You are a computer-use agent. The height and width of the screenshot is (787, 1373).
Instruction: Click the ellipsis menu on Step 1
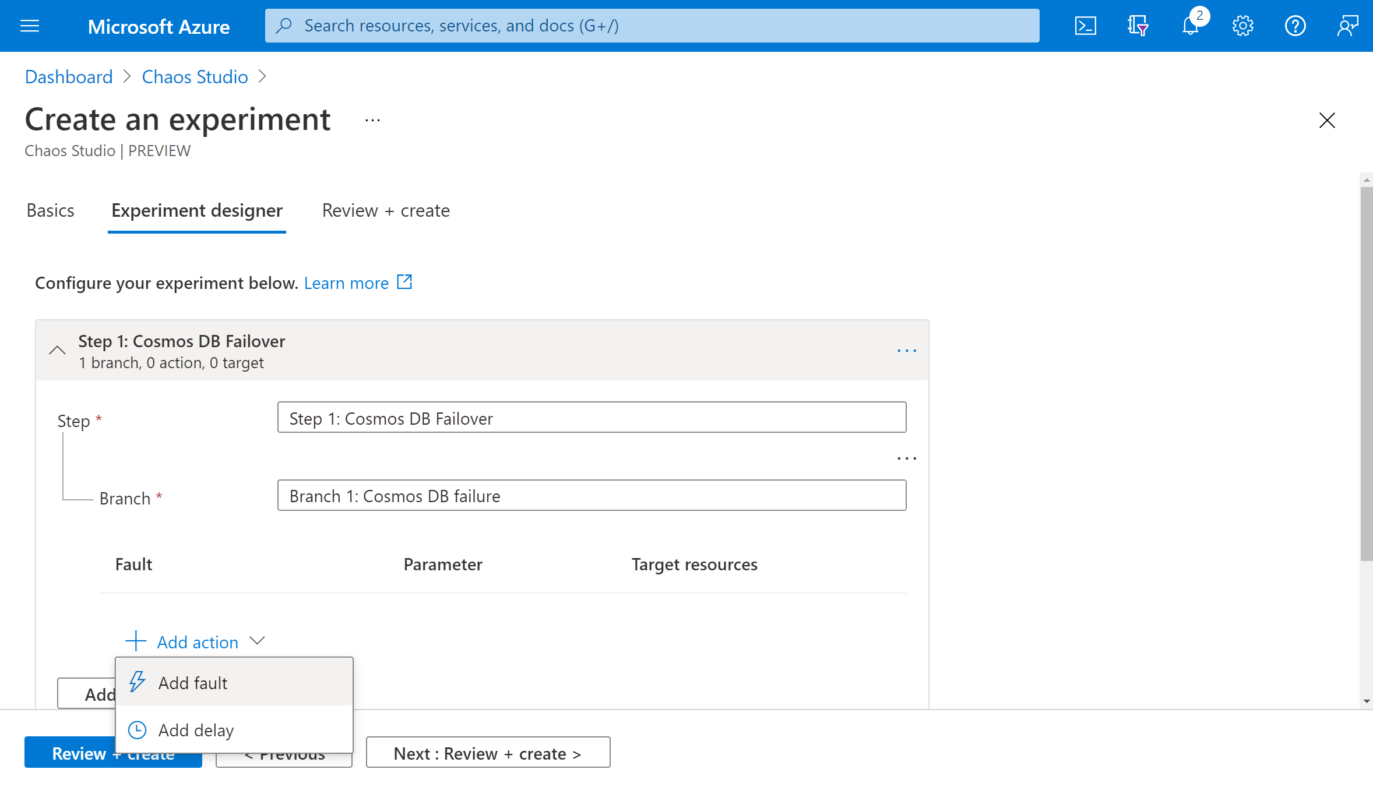[x=906, y=351]
